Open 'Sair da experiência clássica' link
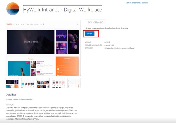Image resolution: width=176 pixels, height=123 pixels. click(137, 3)
